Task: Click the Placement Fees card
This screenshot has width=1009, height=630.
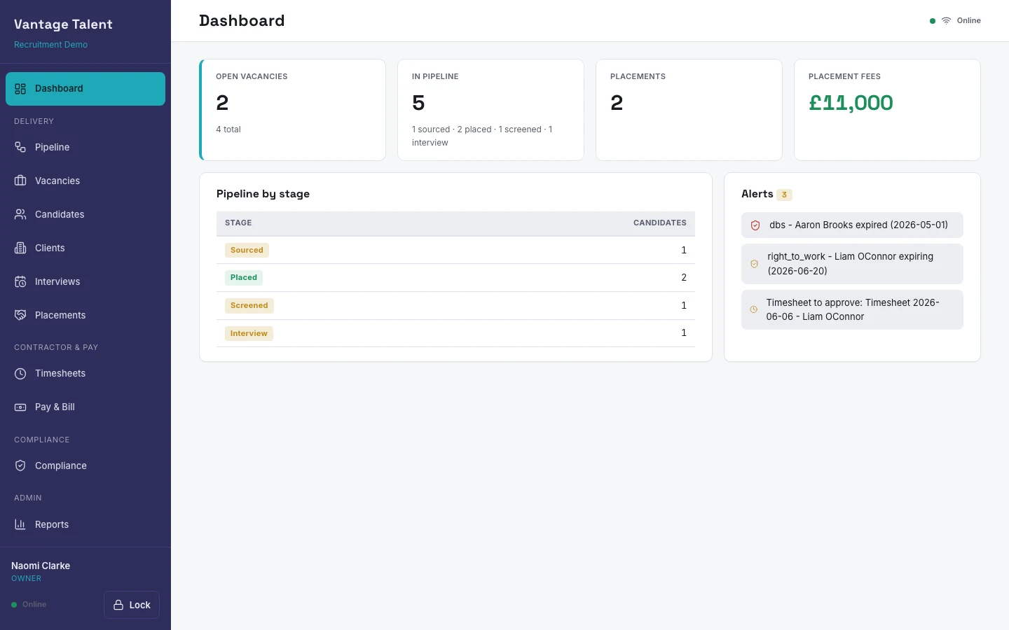Action: coord(887,110)
